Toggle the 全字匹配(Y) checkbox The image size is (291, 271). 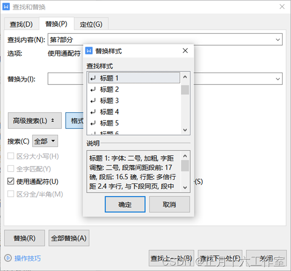[x=11, y=169]
